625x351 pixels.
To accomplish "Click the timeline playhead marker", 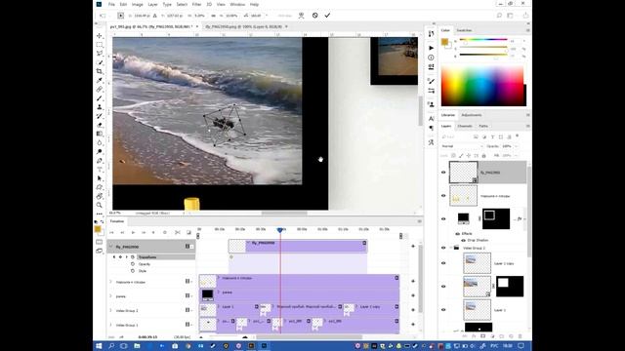I will (x=280, y=230).
